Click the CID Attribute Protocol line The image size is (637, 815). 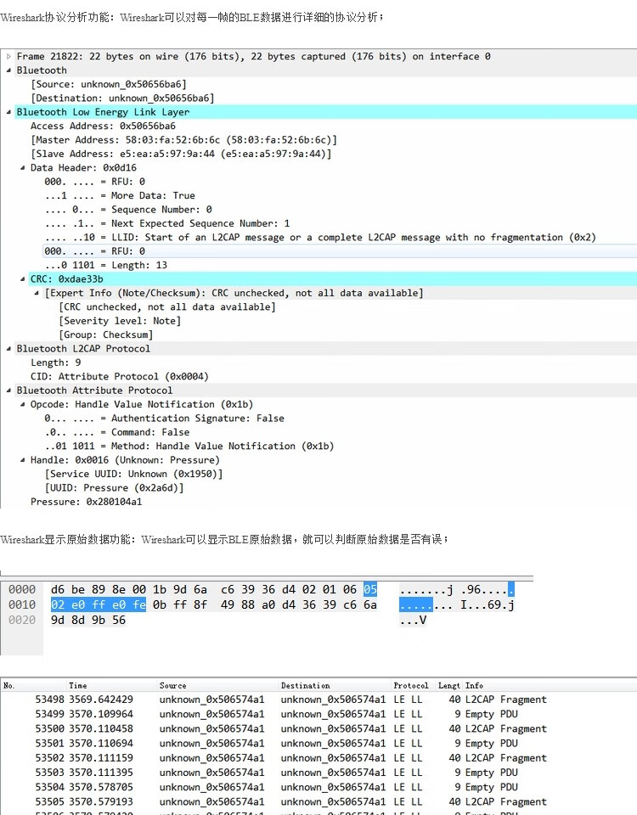coord(119,376)
